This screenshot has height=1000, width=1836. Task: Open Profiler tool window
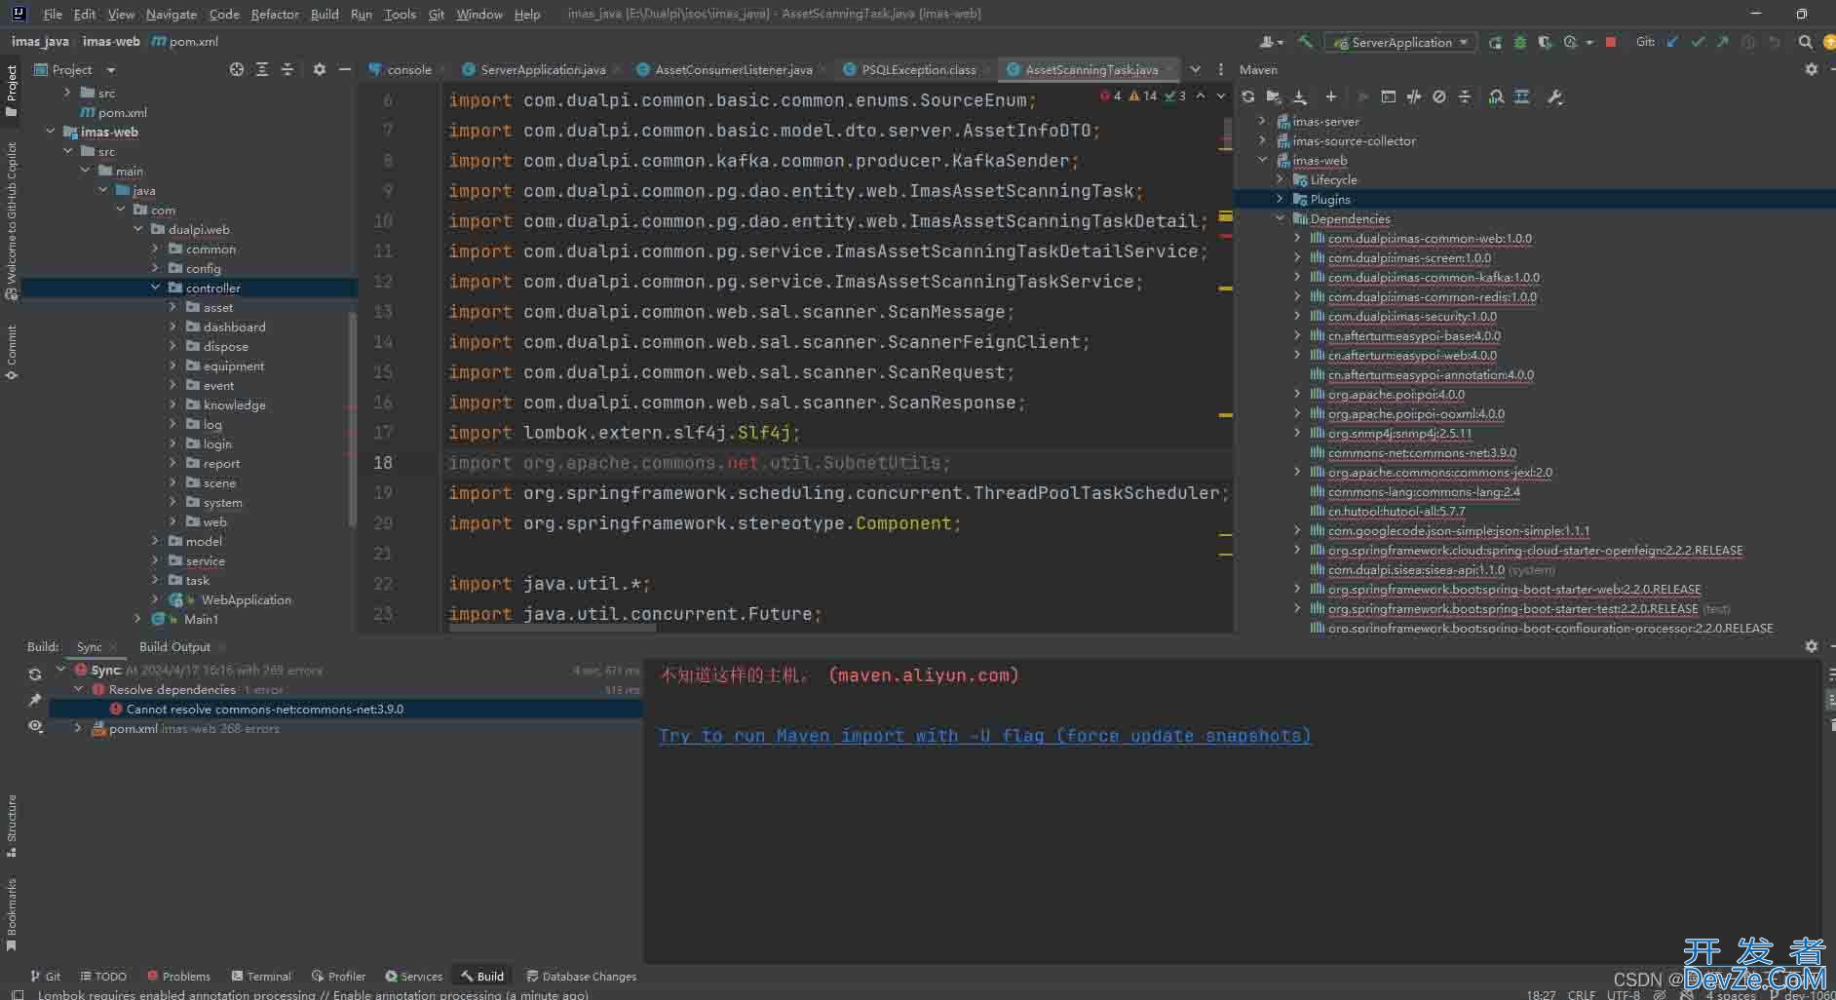338,976
